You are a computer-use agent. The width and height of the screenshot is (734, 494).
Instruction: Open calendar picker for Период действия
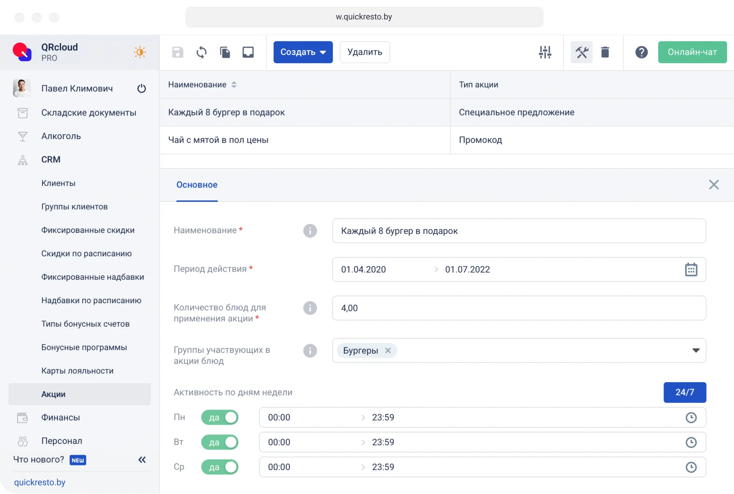click(x=691, y=270)
